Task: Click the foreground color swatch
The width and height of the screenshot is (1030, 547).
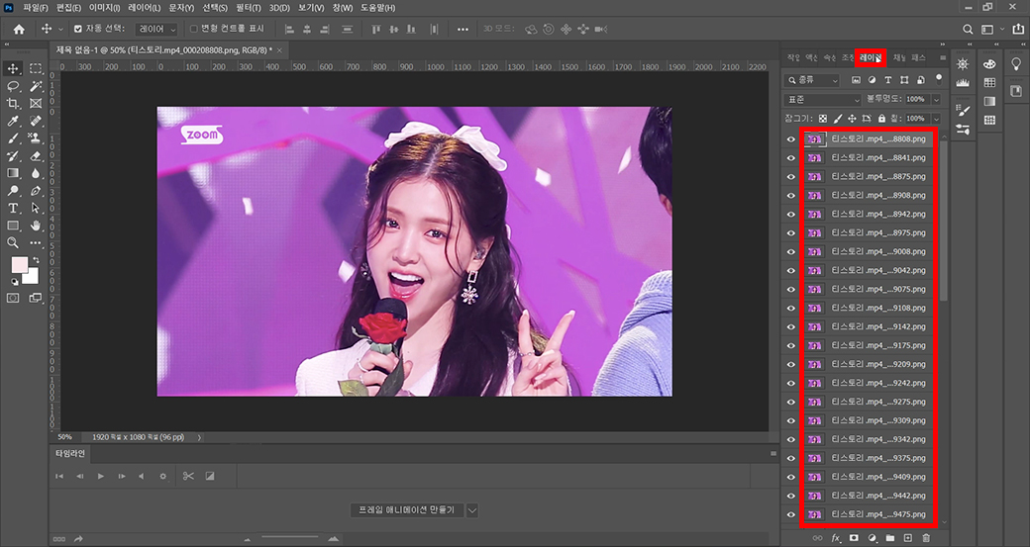Action: coord(20,265)
